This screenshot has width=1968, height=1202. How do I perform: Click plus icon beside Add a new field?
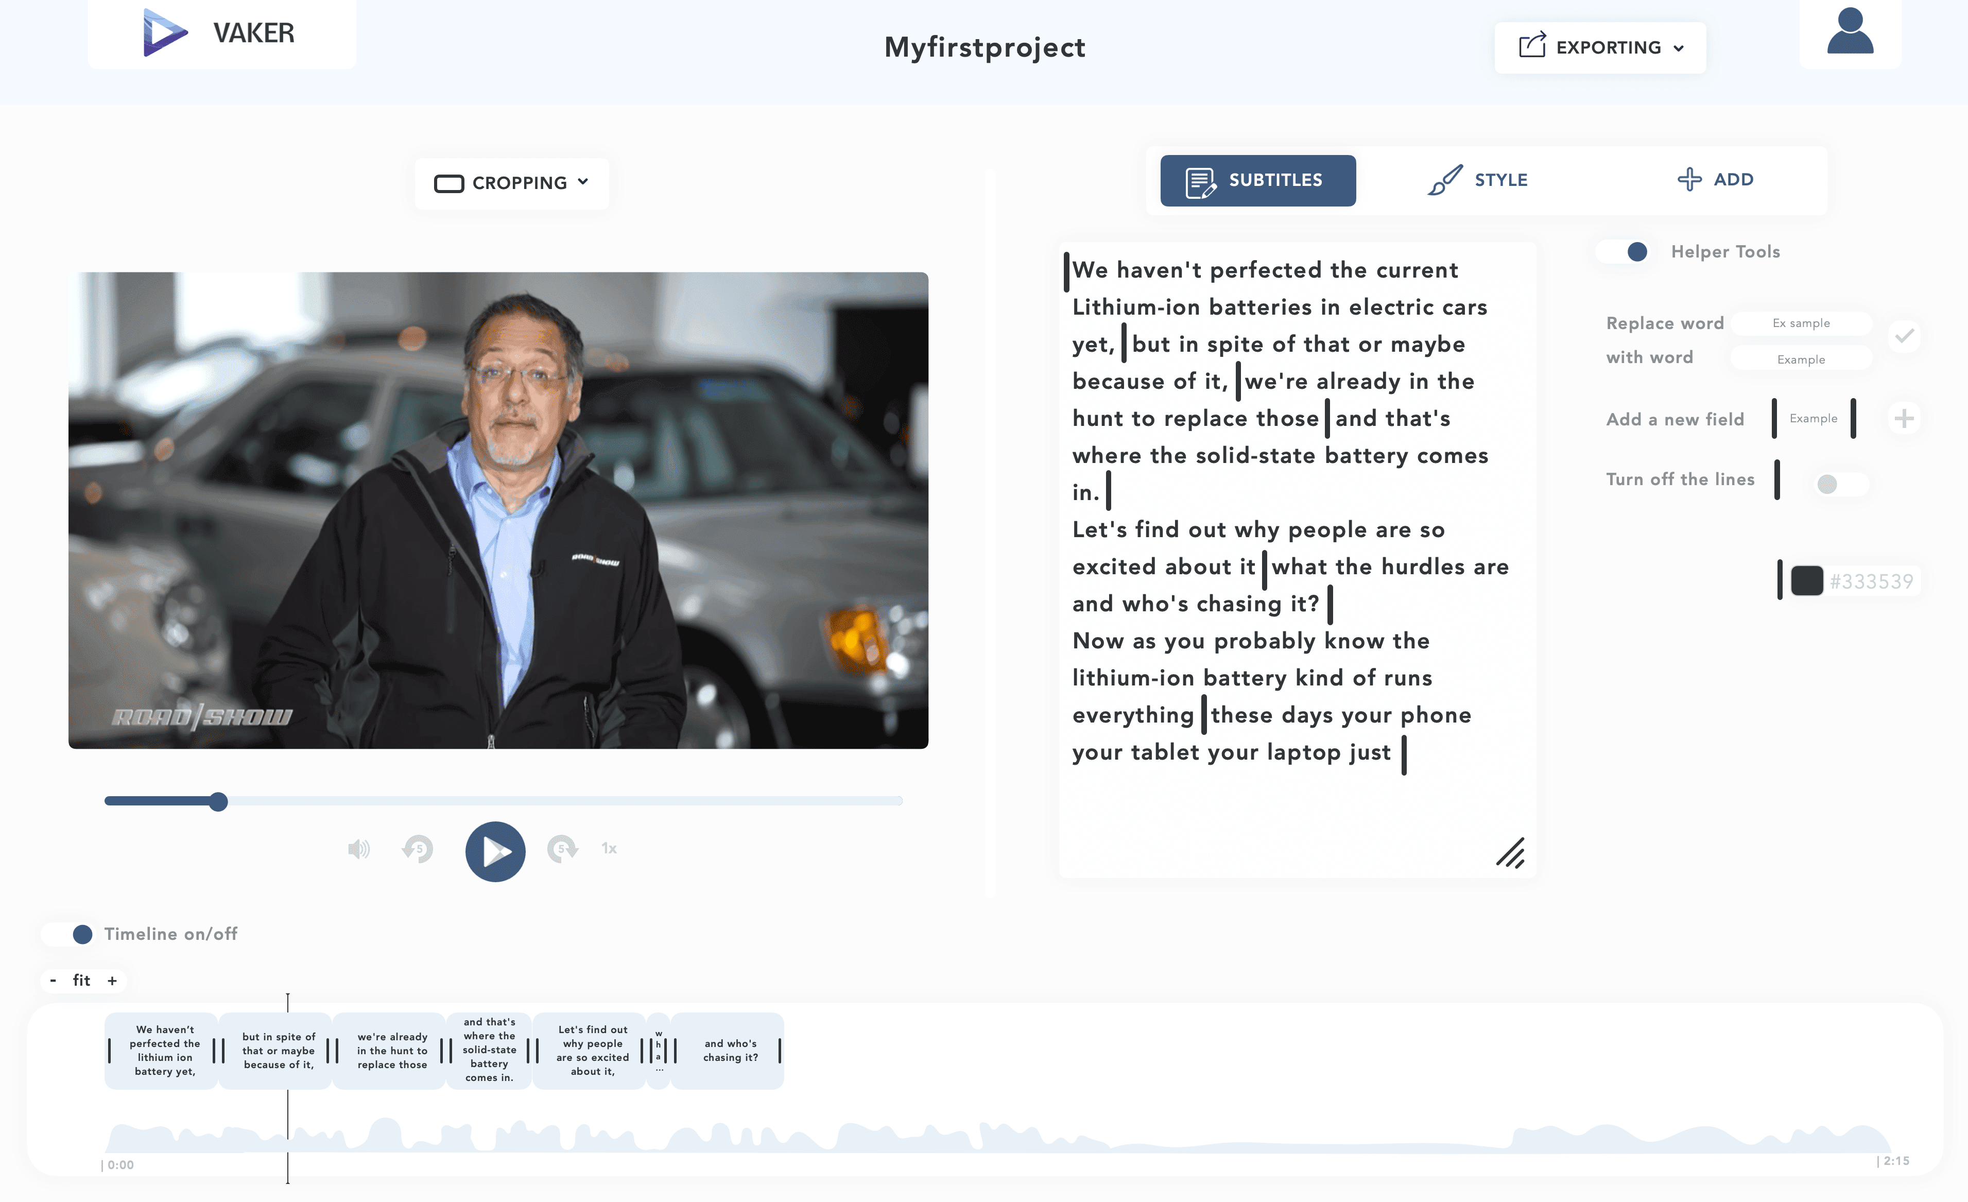(x=1904, y=419)
